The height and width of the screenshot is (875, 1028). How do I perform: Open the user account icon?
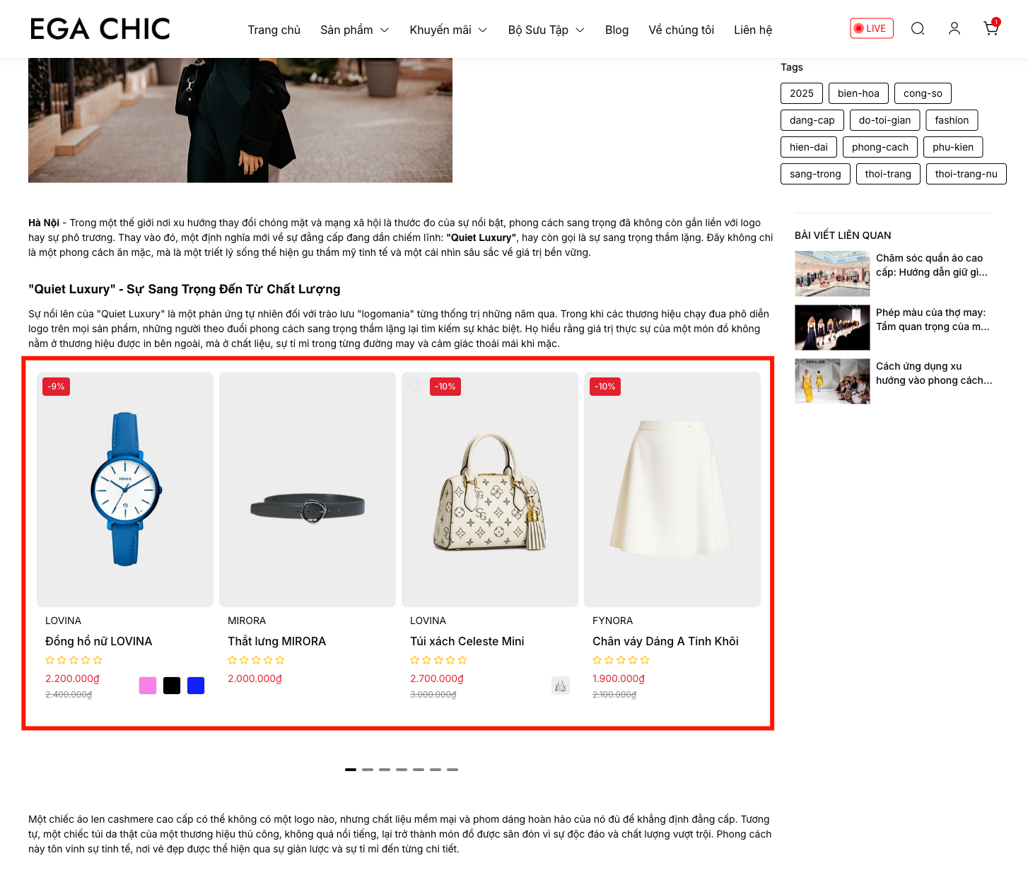click(x=954, y=28)
